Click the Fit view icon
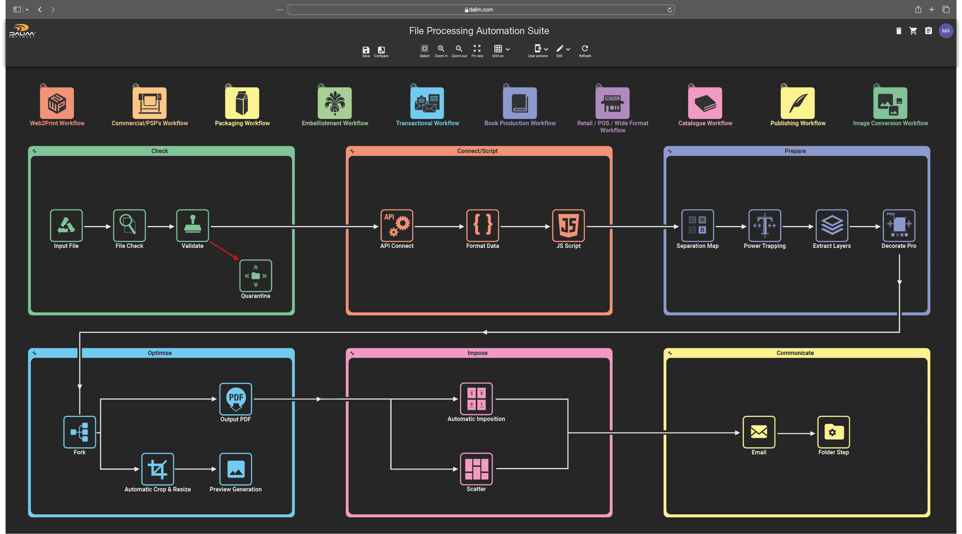 coord(477,49)
